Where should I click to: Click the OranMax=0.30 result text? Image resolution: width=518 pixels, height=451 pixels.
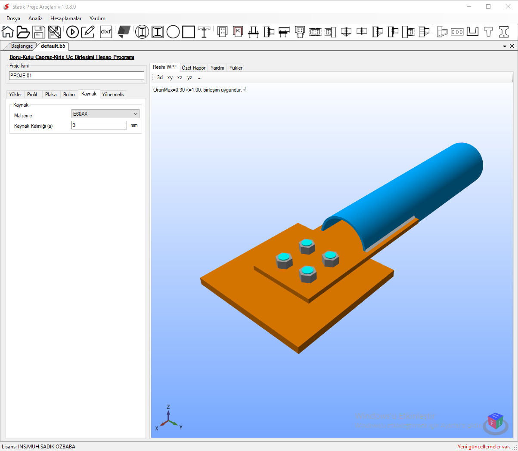point(199,90)
